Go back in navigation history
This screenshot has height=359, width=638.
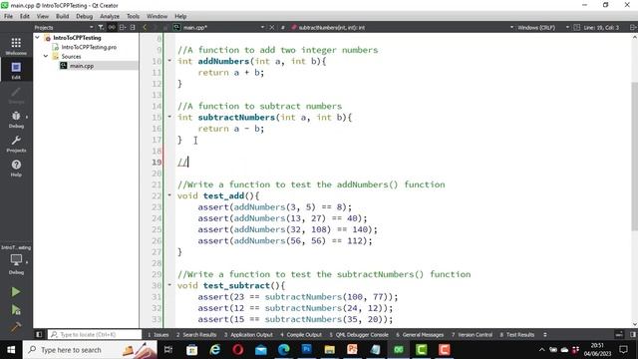pyautogui.click(x=145, y=27)
